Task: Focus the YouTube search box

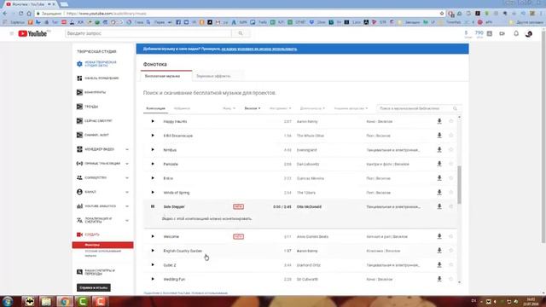Action: 148,33
